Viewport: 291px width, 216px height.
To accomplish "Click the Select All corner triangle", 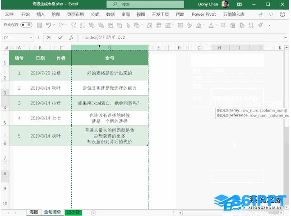I will (x=6, y=48).
